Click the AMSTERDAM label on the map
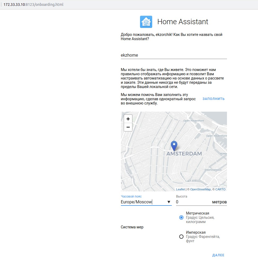The width and height of the screenshot is (258, 264). click(184, 154)
